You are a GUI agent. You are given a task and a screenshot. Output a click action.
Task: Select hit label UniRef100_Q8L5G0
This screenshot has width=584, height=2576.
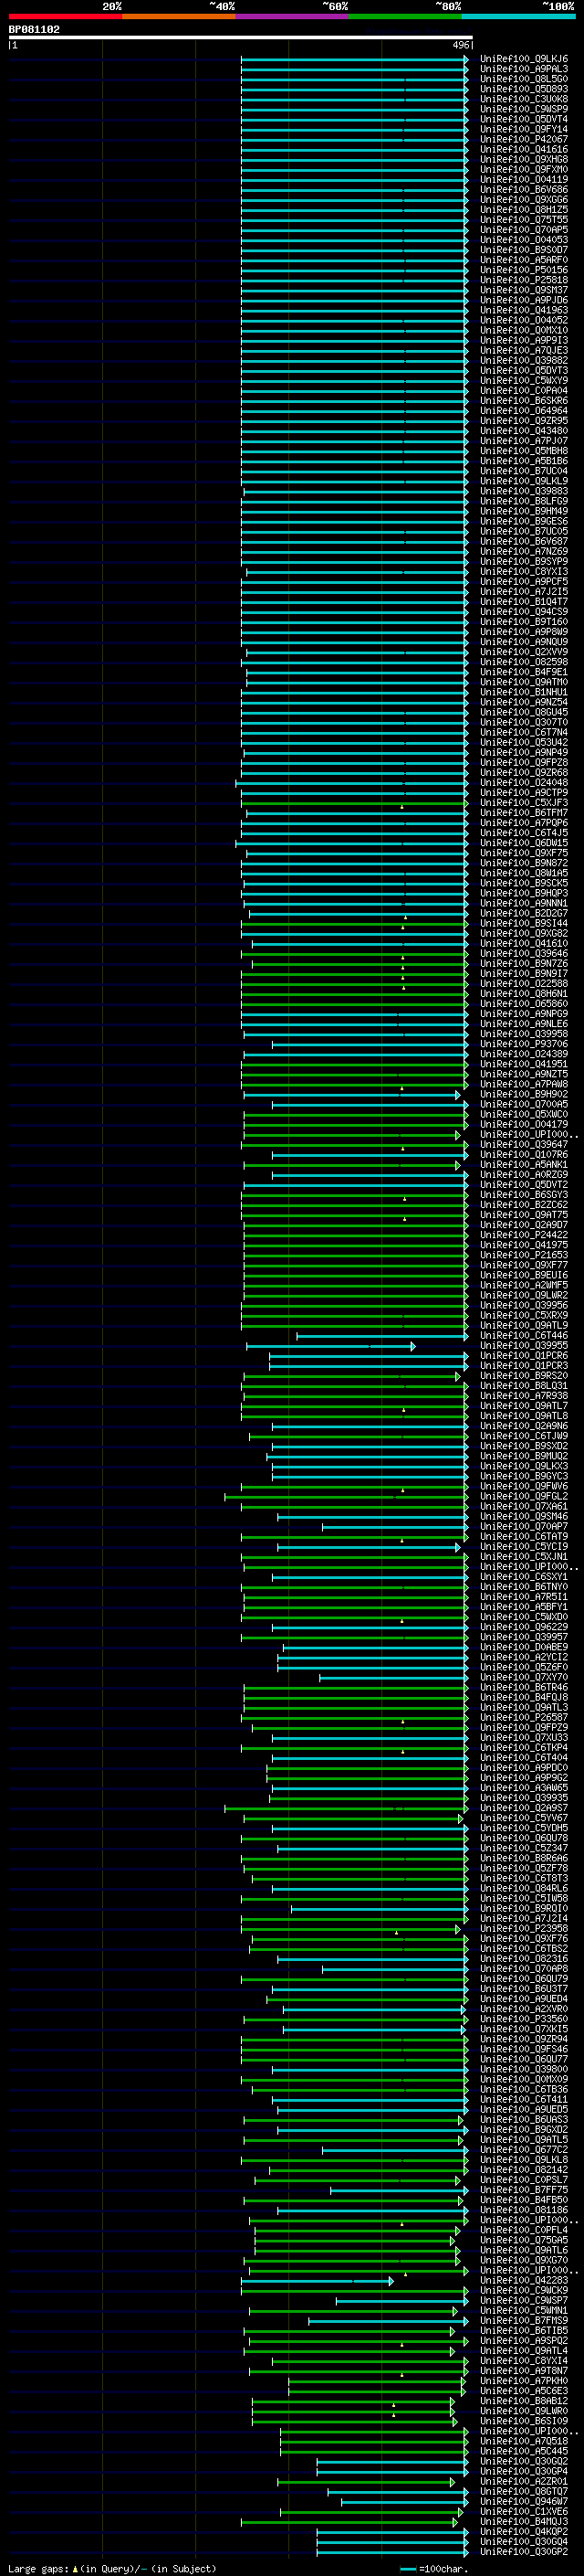pyautogui.click(x=523, y=79)
